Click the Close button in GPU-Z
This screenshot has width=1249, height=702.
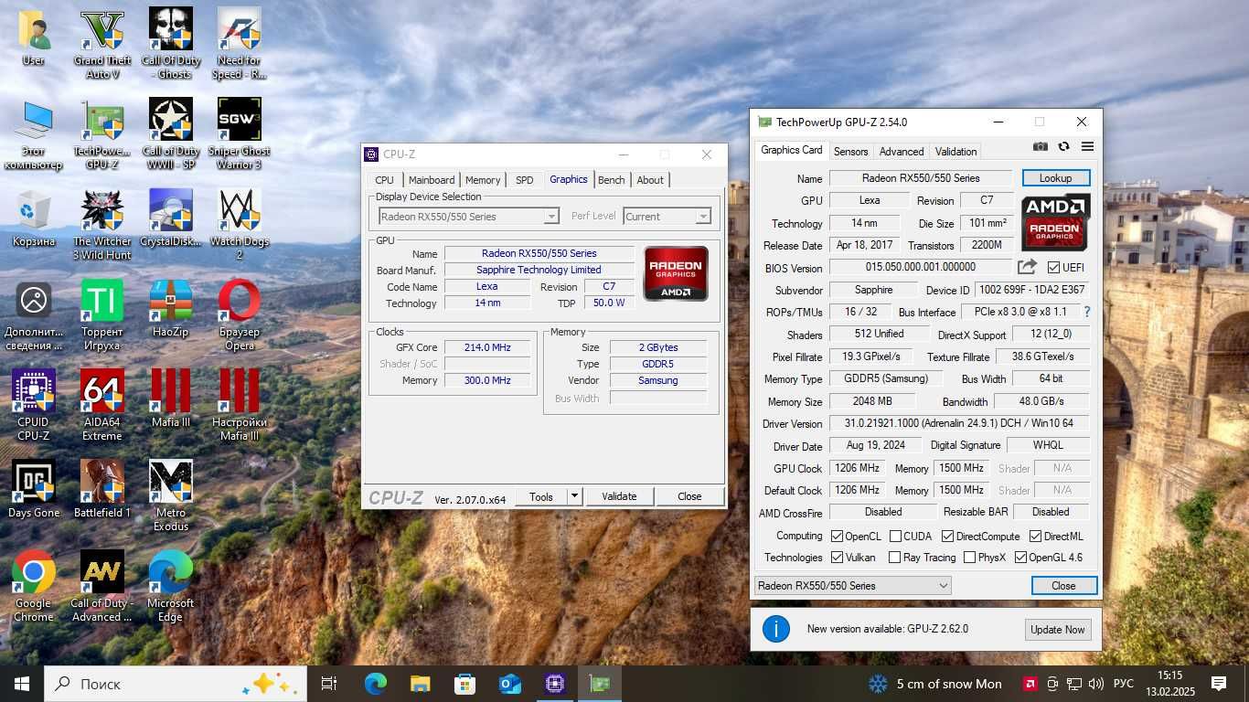(1063, 586)
